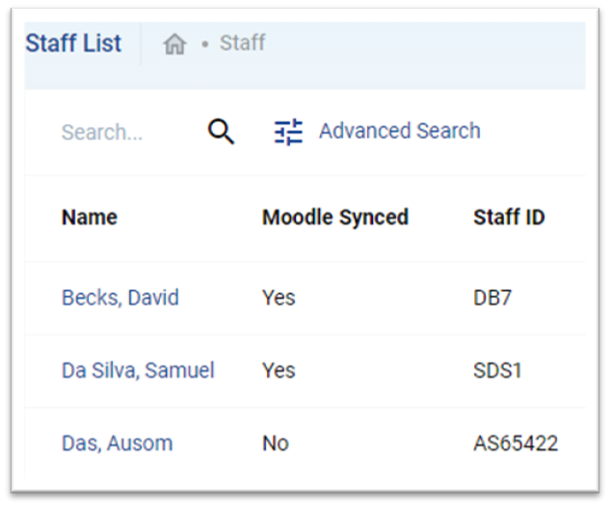Click the Staff List page title
This screenshot has height=507, width=610.
[x=73, y=42]
